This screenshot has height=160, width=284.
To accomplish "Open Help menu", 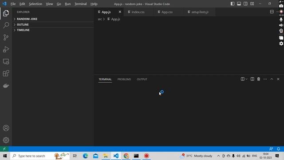I will [x=94, y=4].
